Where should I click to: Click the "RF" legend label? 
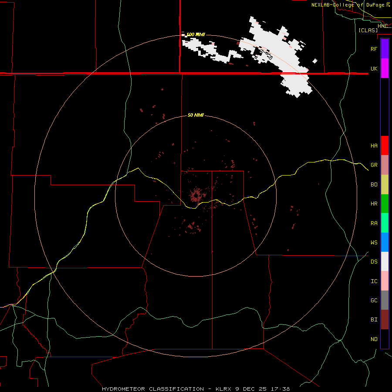(x=374, y=49)
